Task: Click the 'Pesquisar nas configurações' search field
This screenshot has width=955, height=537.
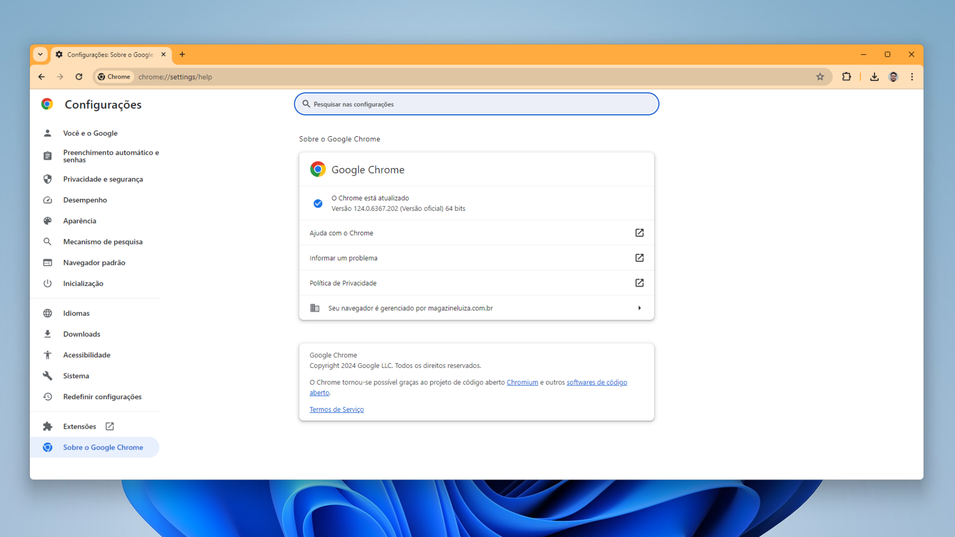Action: [x=476, y=104]
